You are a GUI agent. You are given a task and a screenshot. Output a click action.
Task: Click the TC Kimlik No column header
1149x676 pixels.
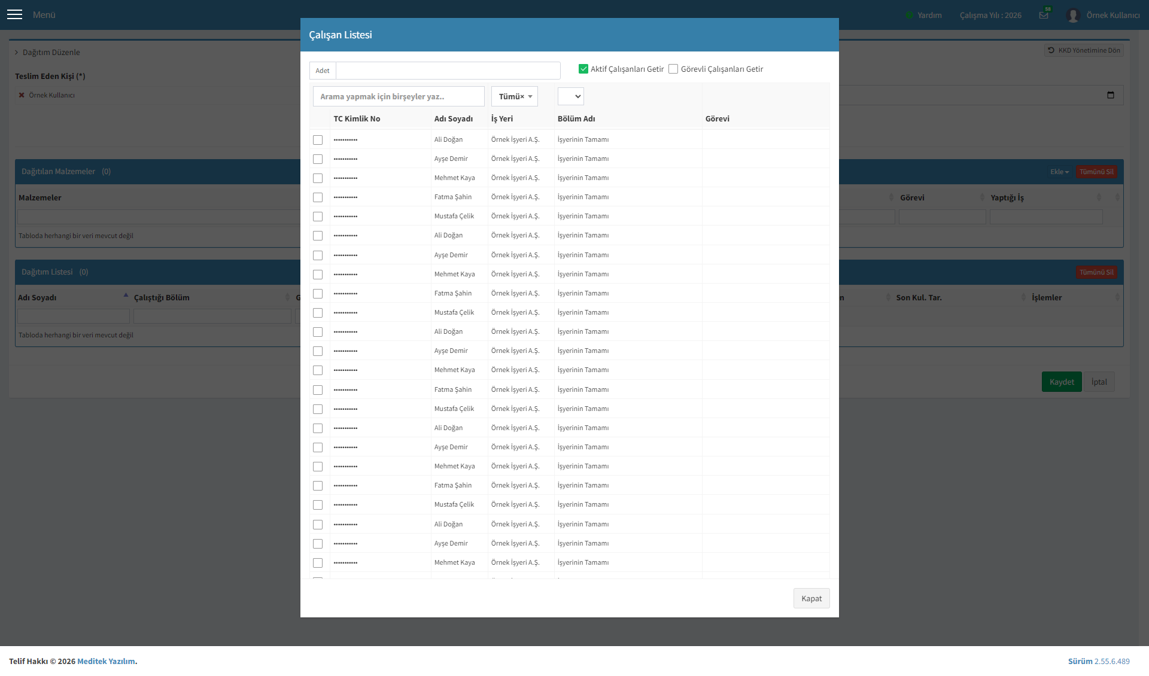(x=357, y=119)
